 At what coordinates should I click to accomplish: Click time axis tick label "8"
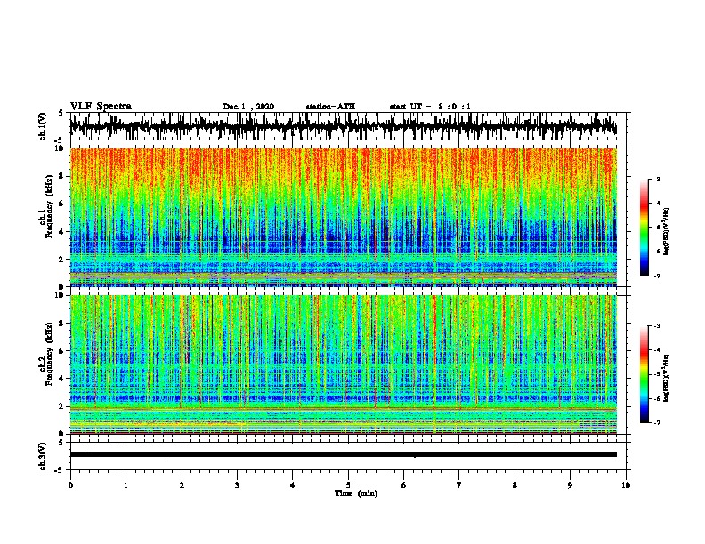tap(515, 485)
